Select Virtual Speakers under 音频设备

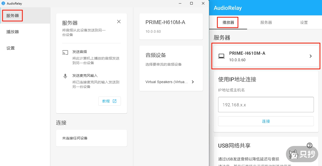pos(167,82)
